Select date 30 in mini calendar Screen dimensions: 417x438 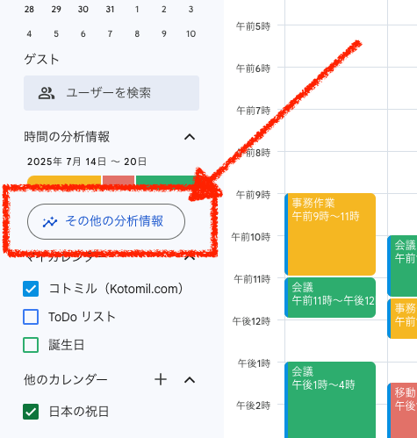[x=83, y=10]
